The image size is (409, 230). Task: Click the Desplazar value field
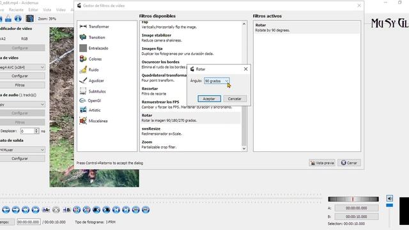[27, 131]
